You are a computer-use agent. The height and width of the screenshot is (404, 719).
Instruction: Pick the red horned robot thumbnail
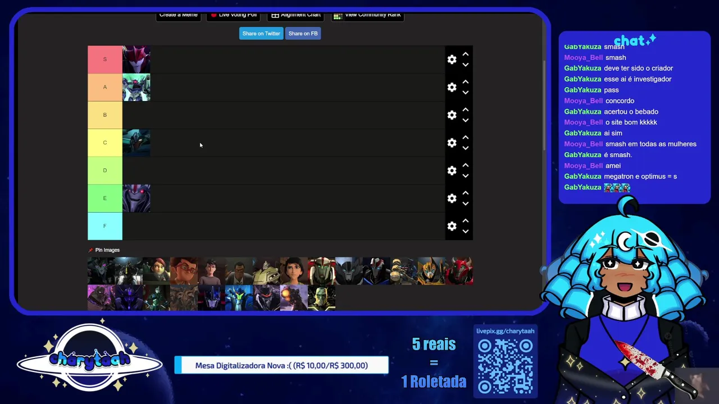pyautogui.click(x=459, y=271)
